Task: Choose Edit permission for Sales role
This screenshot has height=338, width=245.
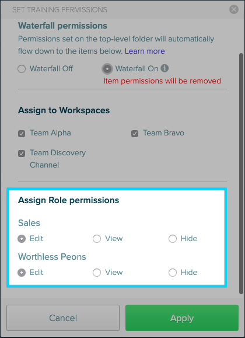Action: (x=22, y=239)
